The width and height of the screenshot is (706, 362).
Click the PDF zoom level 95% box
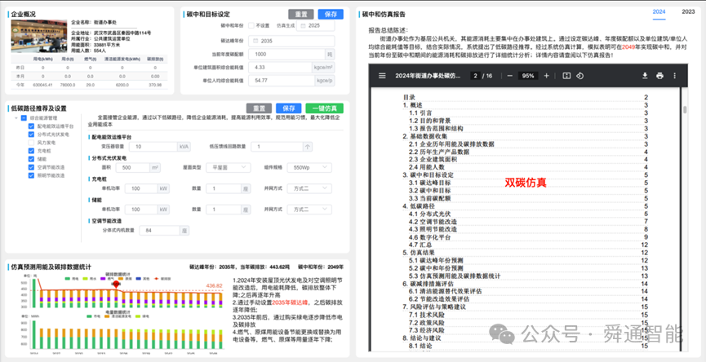point(528,76)
